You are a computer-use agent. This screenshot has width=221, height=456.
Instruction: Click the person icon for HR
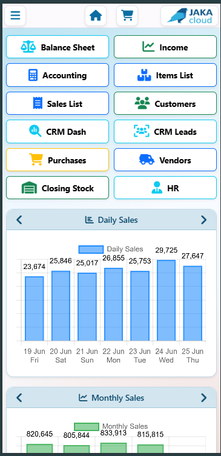[157, 188]
